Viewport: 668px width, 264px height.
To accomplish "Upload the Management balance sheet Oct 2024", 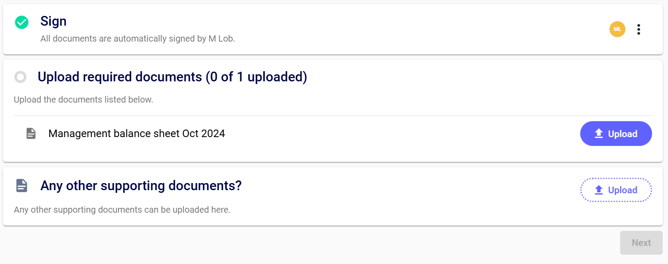I will coord(616,134).
